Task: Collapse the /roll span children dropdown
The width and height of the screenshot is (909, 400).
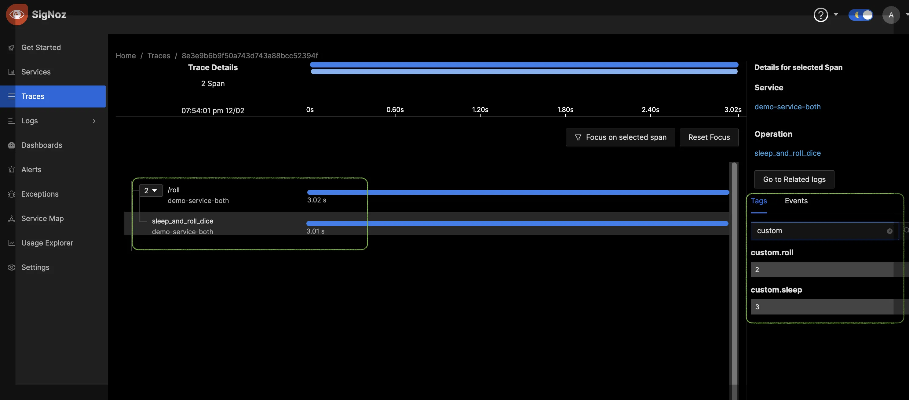Action: (151, 191)
